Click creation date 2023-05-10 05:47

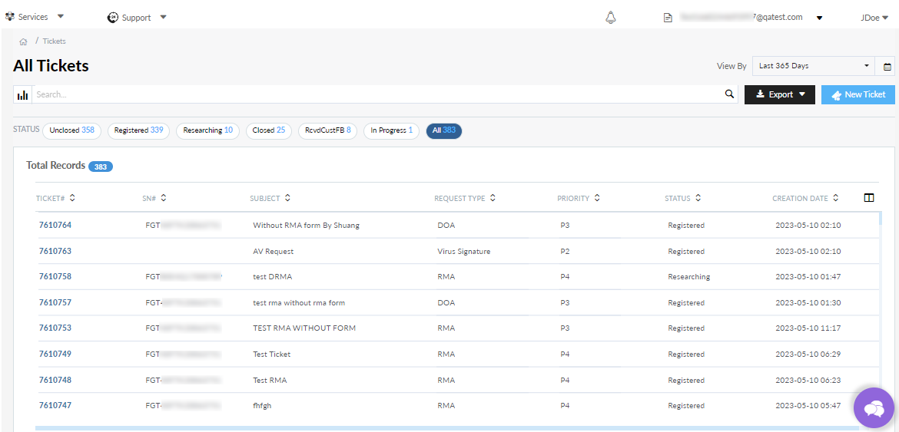(808, 406)
